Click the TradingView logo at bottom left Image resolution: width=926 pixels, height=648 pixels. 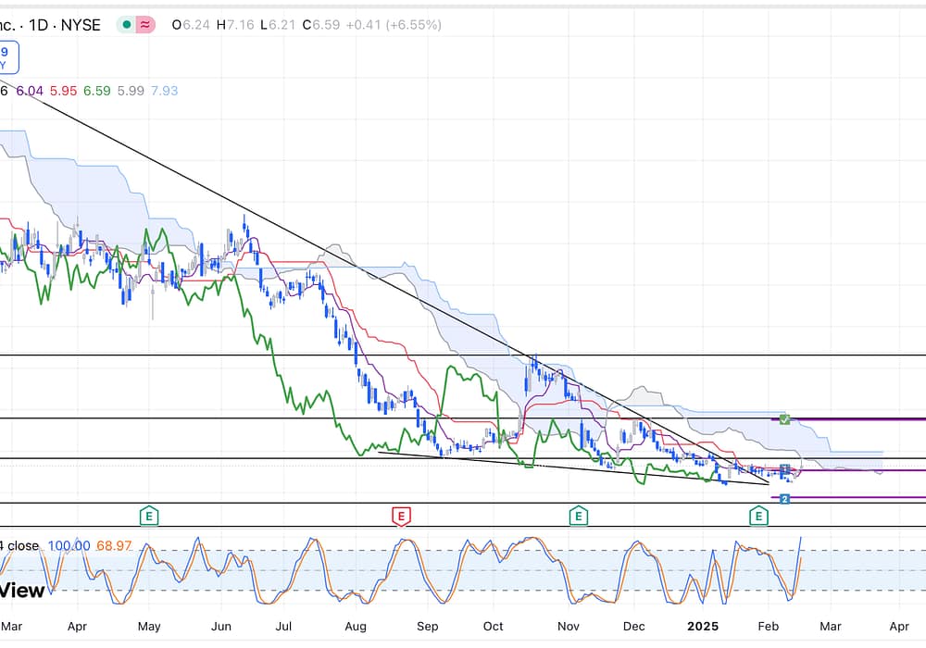click(x=22, y=590)
